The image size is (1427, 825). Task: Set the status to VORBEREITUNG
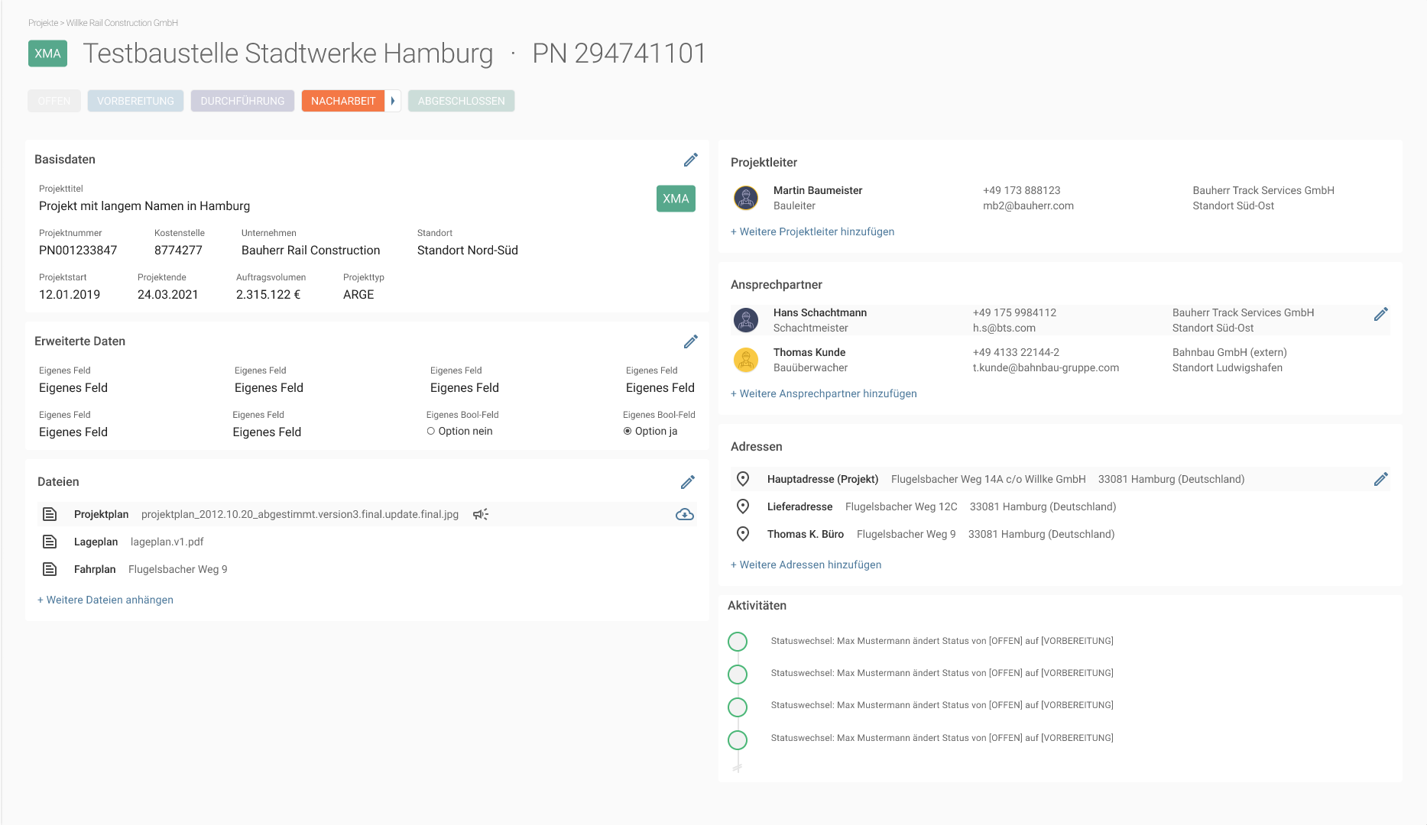[x=135, y=101]
